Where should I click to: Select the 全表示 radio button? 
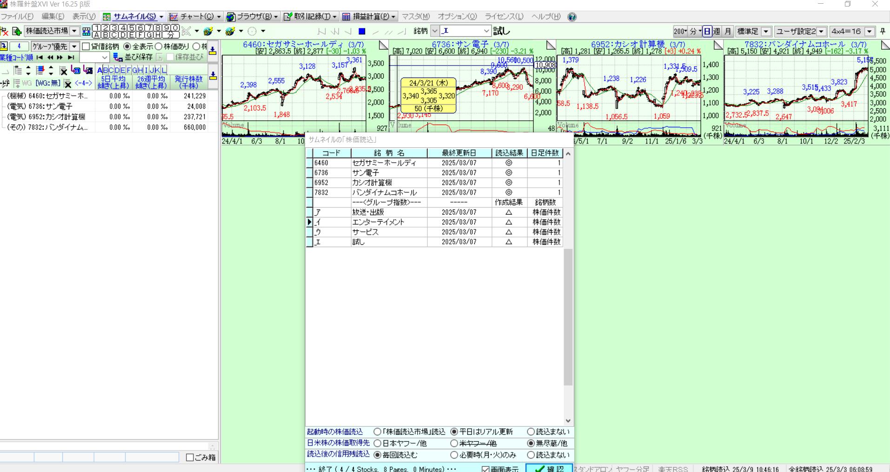click(x=127, y=46)
